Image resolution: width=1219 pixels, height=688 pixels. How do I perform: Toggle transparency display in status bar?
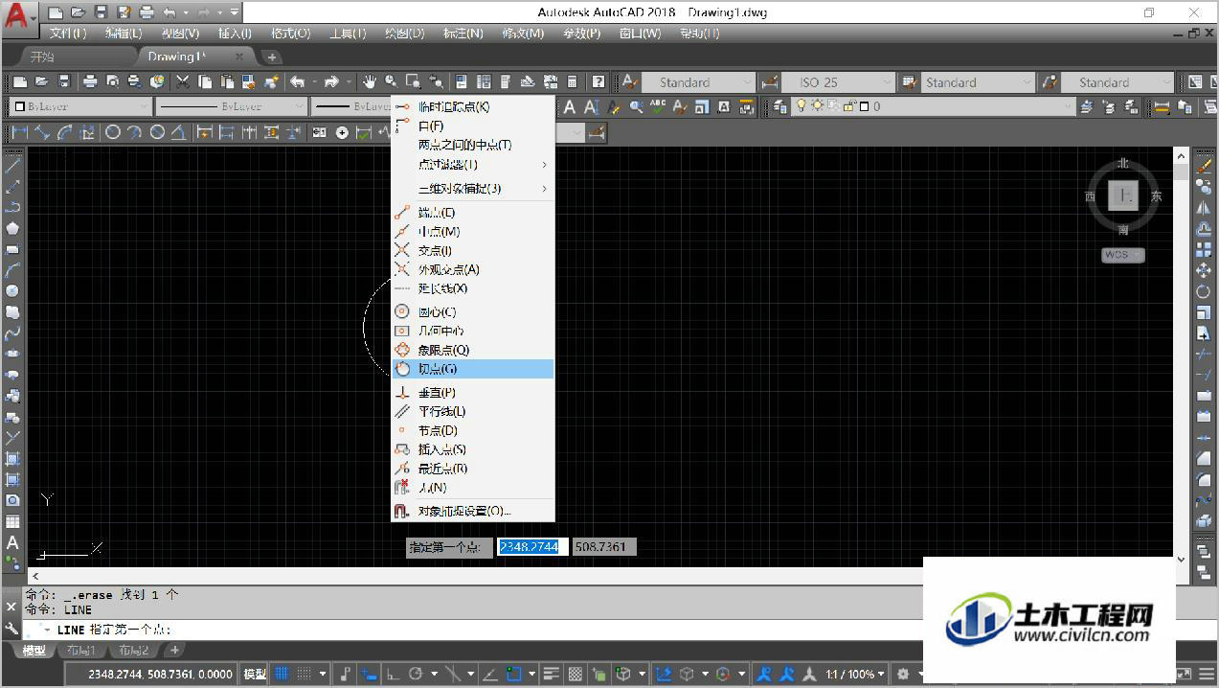pos(576,675)
